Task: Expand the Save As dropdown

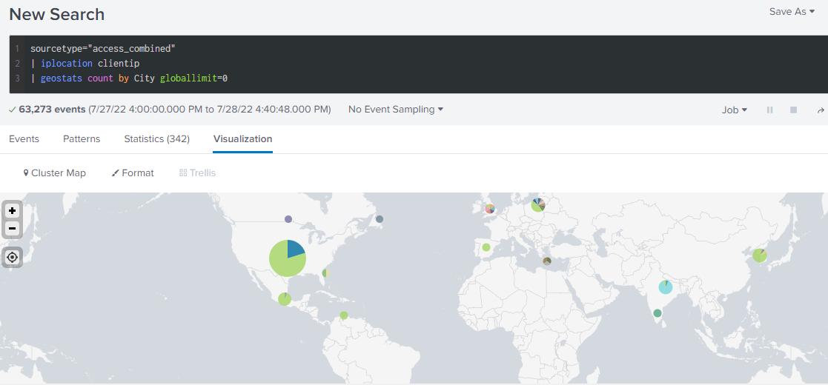Action: [x=792, y=12]
